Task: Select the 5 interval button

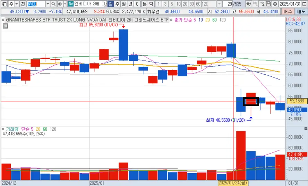Action: 172,4
